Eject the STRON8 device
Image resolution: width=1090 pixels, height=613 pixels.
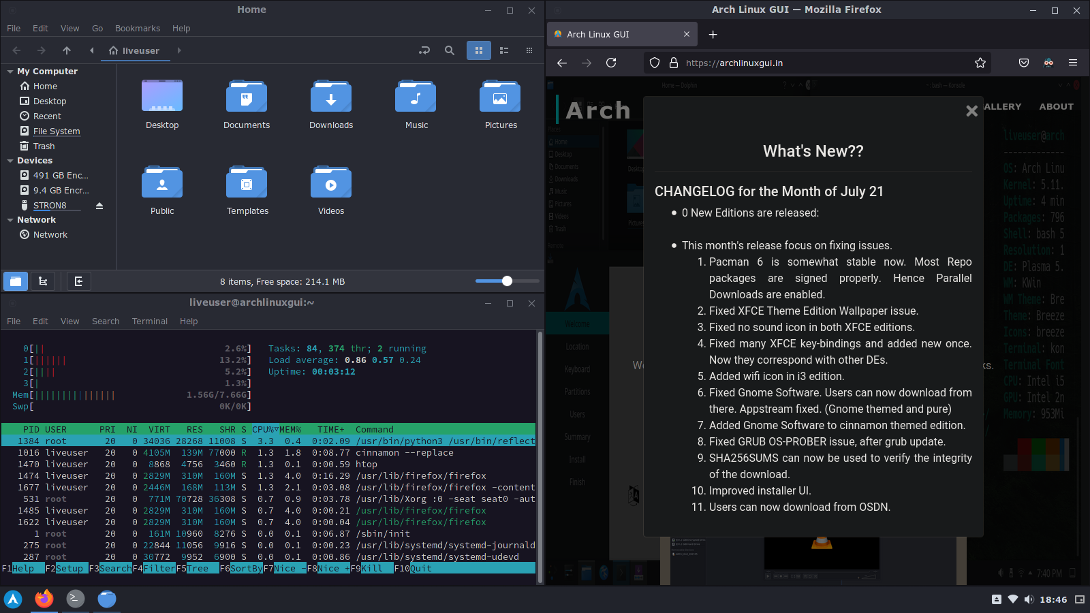[x=99, y=206]
